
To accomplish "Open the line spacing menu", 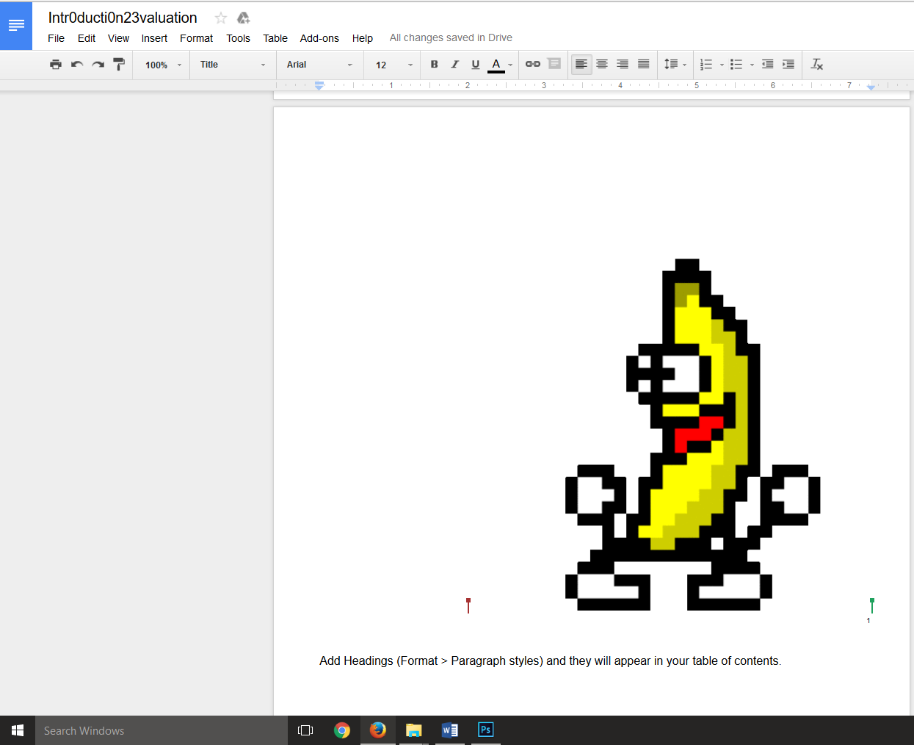I will pyautogui.click(x=675, y=65).
